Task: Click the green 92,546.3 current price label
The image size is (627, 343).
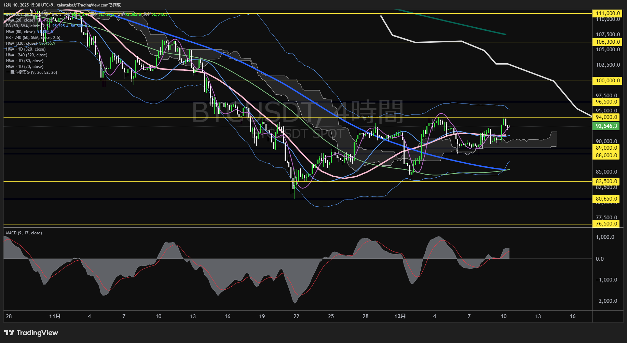Action: click(606, 126)
